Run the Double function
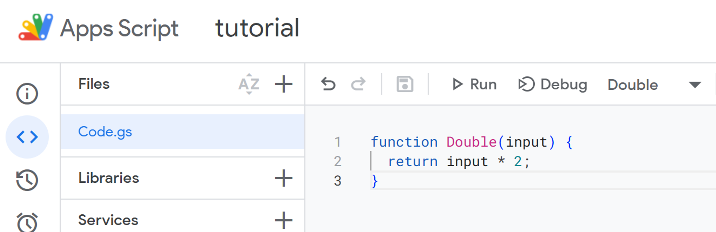Viewport: 716px width, 232px height. [x=475, y=84]
